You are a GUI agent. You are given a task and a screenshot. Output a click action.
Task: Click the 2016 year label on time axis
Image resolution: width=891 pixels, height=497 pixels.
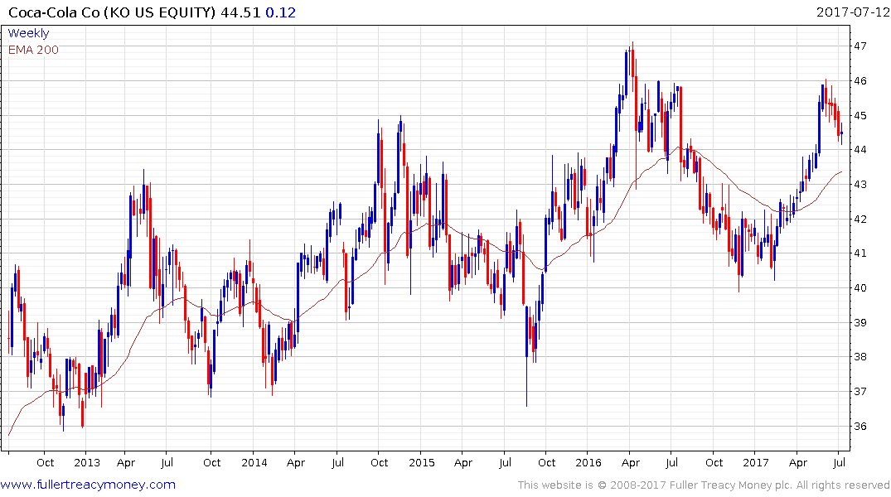pyautogui.click(x=588, y=462)
